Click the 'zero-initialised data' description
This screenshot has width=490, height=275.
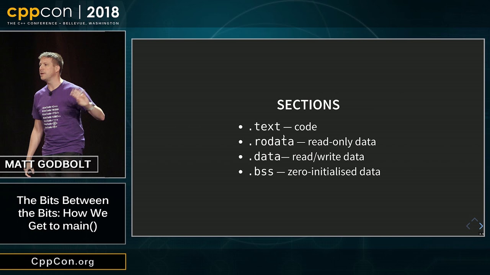334,172
